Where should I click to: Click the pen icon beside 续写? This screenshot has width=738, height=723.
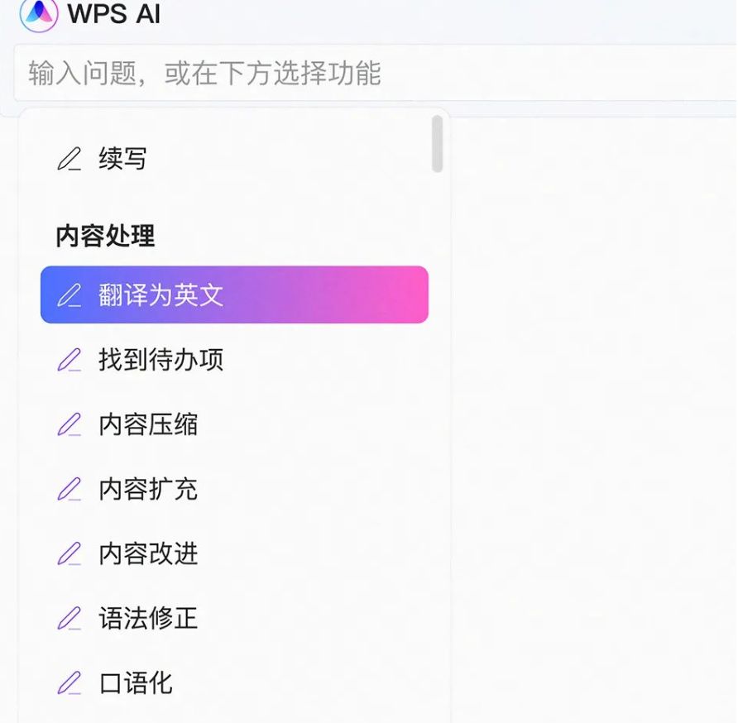pyautogui.click(x=69, y=159)
